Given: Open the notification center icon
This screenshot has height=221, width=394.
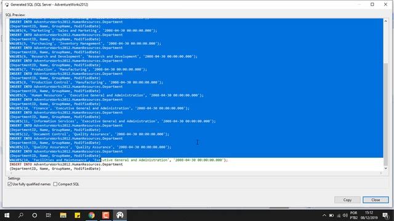Looking at the screenshot, I should point(386,215).
